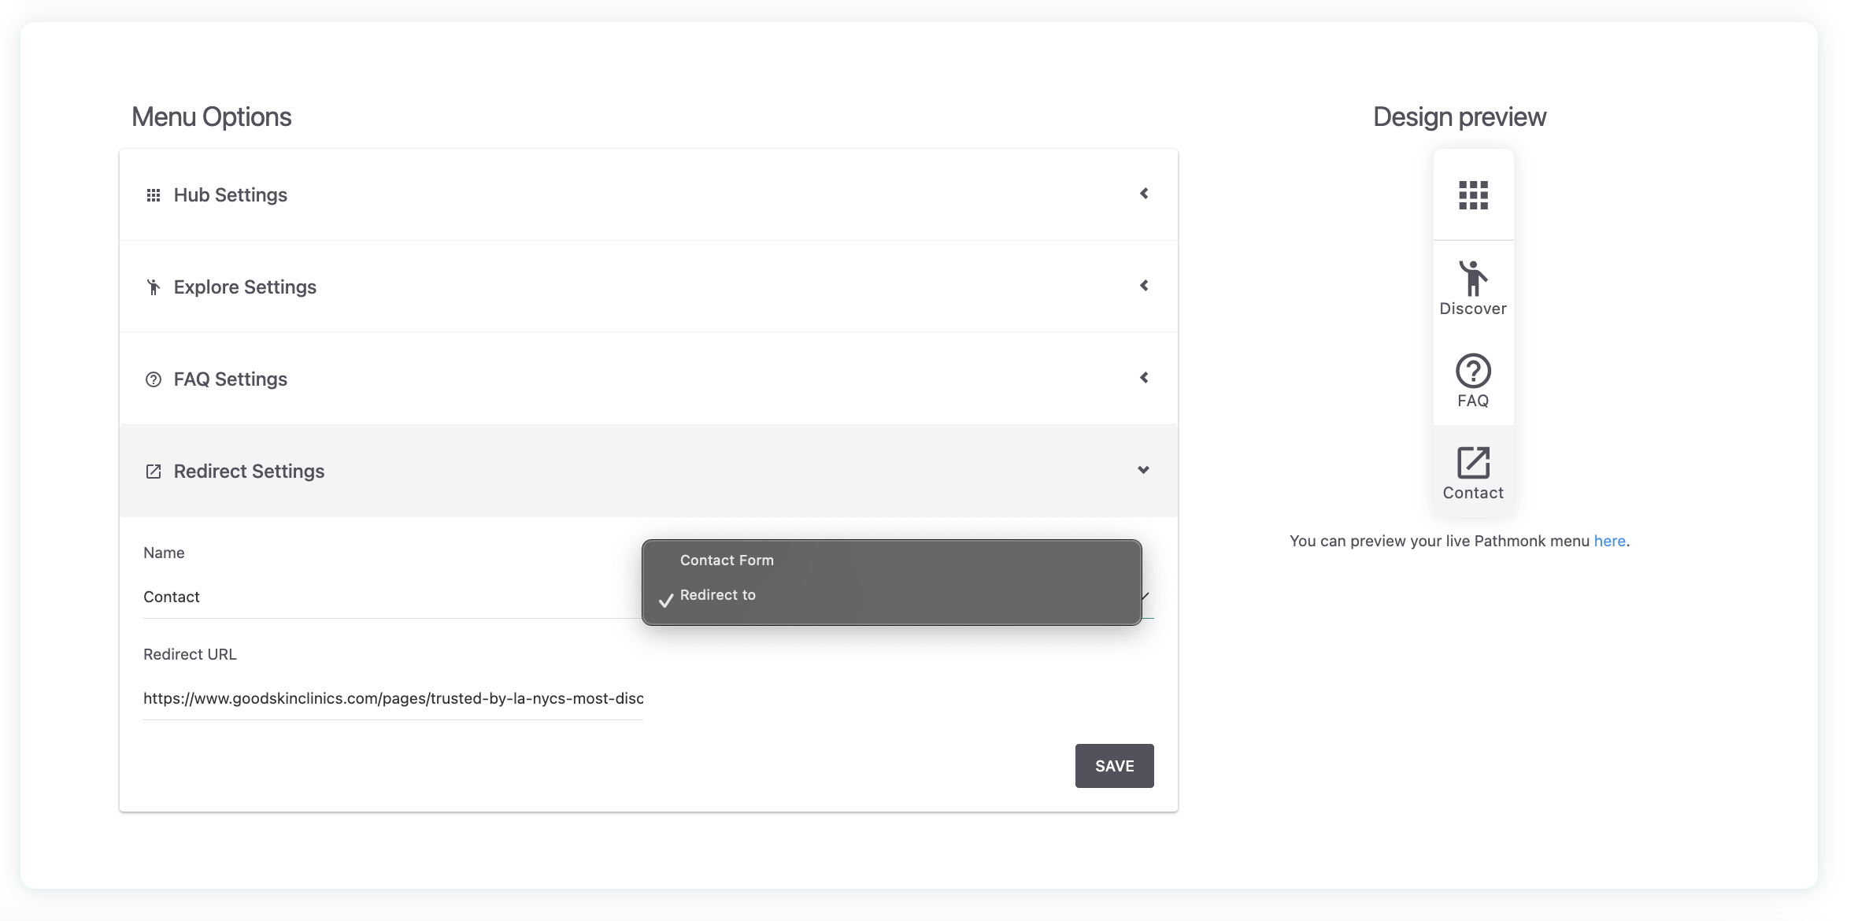Click the small grid icon beside Hub Settings
Screen dimensions: 1858x921
[154, 195]
